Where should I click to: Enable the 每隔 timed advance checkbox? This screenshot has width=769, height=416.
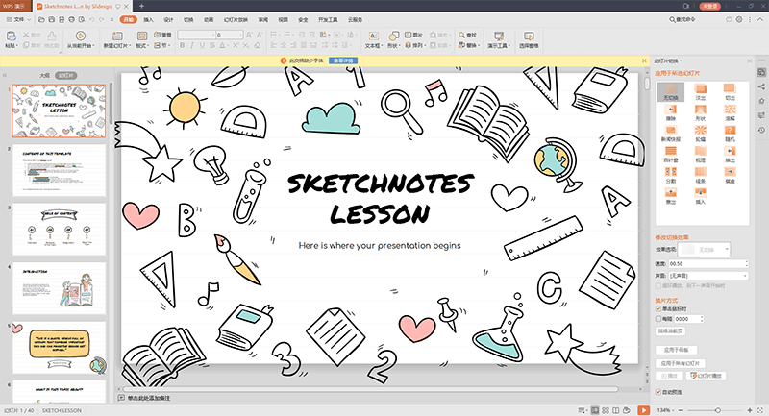click(659, 318)
